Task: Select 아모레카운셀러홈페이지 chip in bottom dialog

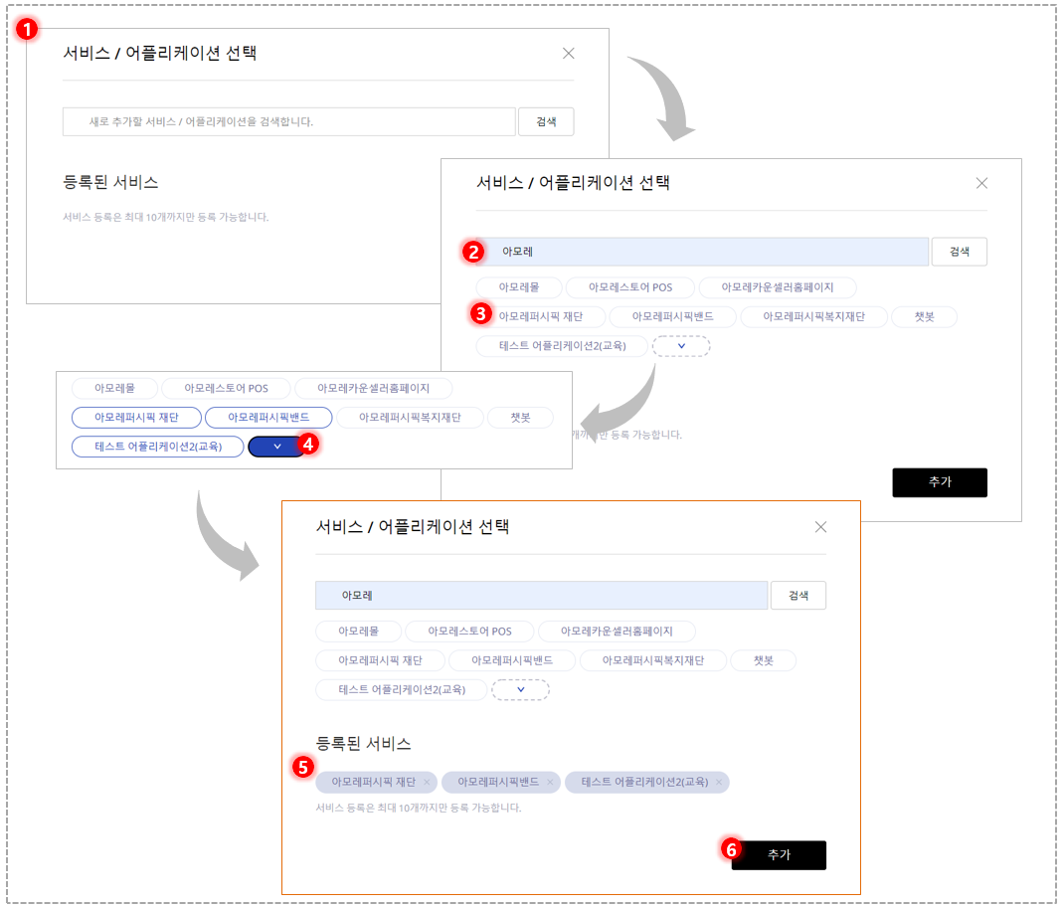Action: pyautogui.click(x=617, y=632)
